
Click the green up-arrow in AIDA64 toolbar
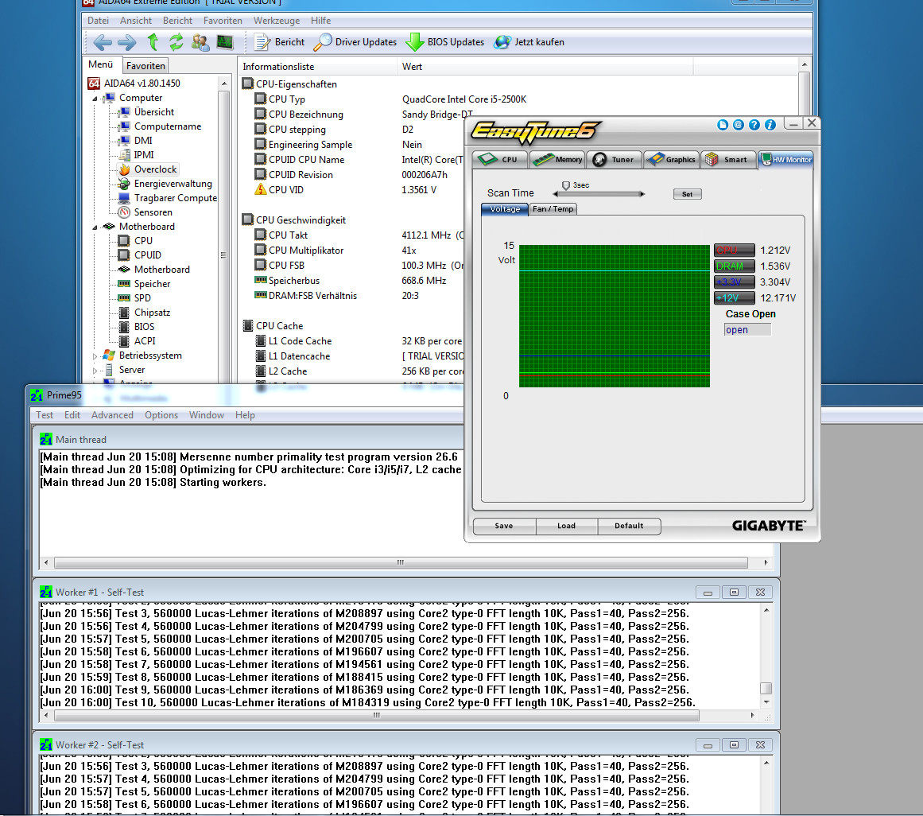point(153,42)
